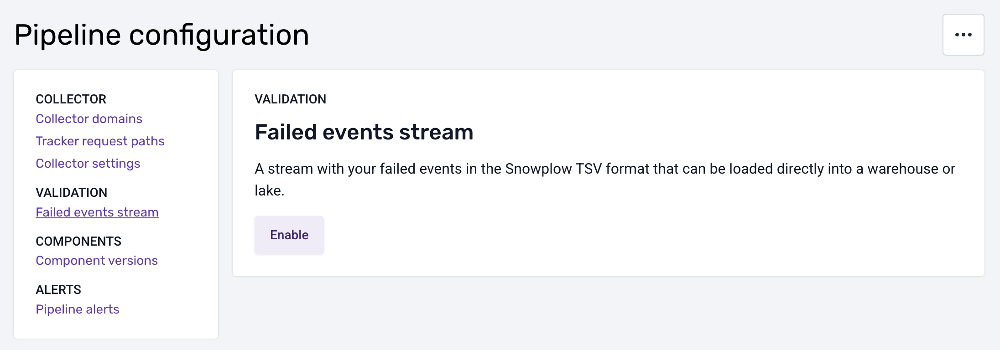This screenshot has width=1000, height=350.
Task: Click the COMPONENTS section header
Action: coord(78,241)
